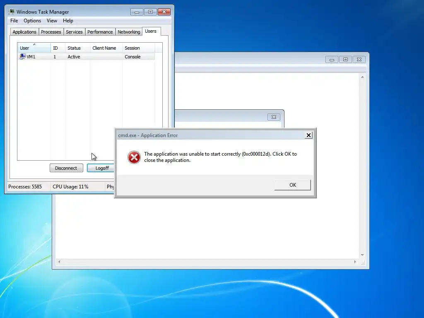This screenshot has width=424, height=318.
Task: Maximize the large background window
Action: coord(345,60)
